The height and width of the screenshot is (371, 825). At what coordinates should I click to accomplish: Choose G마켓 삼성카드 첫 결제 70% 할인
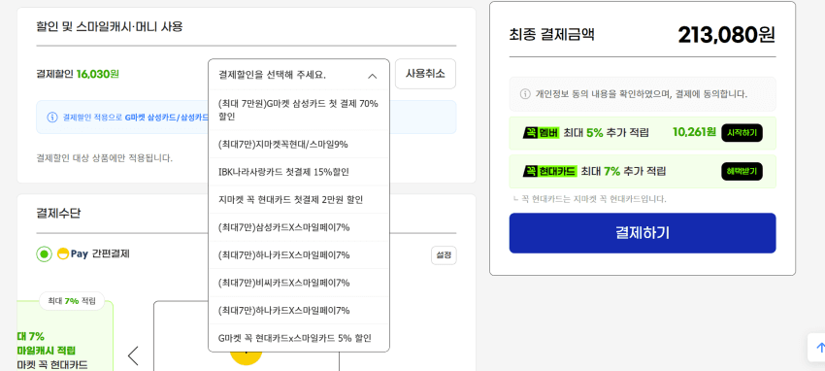pyautogui.click(x=299, y=110)
